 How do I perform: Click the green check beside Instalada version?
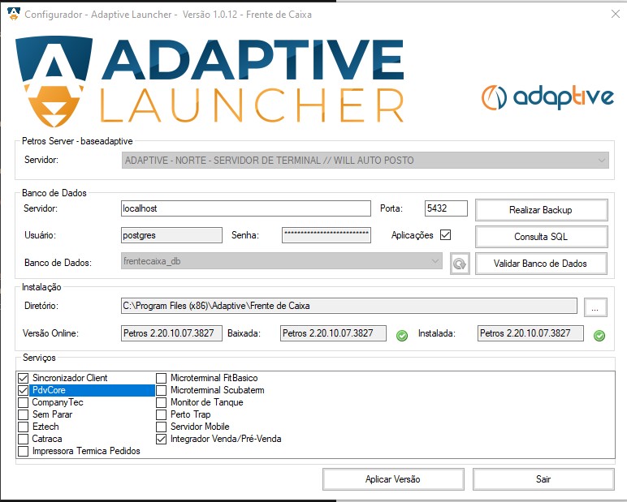point(599,335)
